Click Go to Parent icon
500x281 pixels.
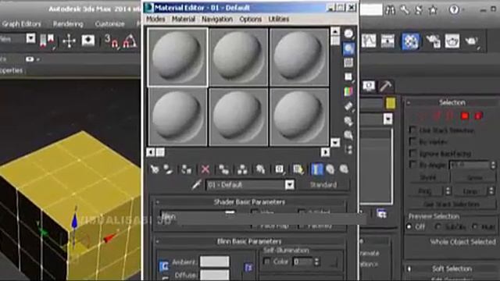(x=330, y=169)
